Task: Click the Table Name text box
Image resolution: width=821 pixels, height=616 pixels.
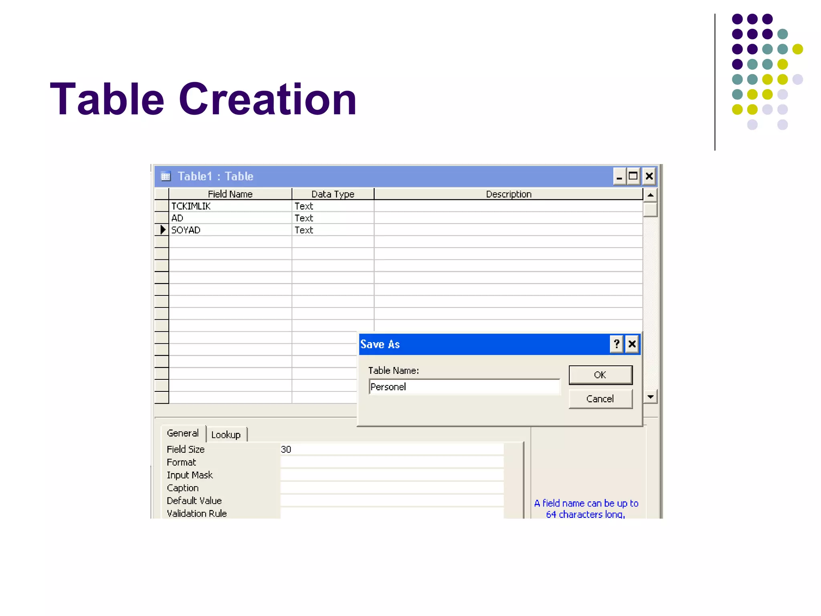Action: [464, 387]
